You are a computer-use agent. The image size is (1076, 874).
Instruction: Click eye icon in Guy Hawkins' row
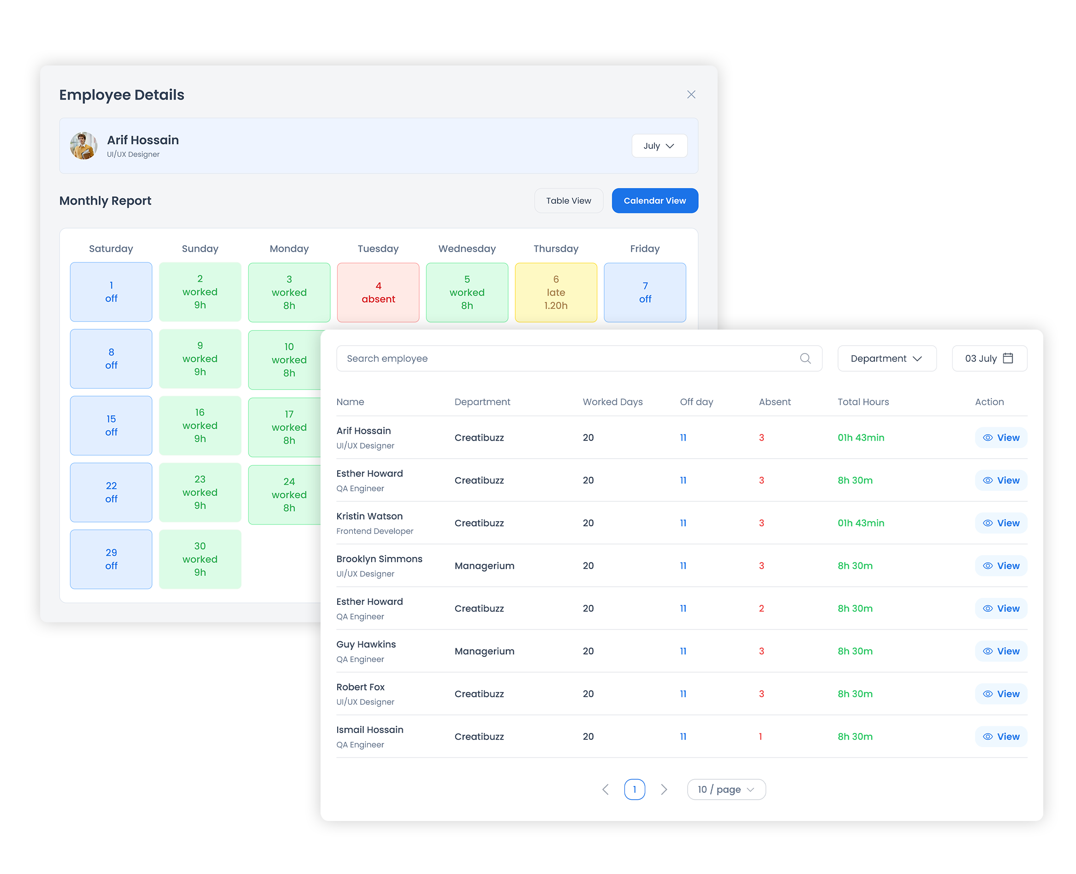(988, 651)
